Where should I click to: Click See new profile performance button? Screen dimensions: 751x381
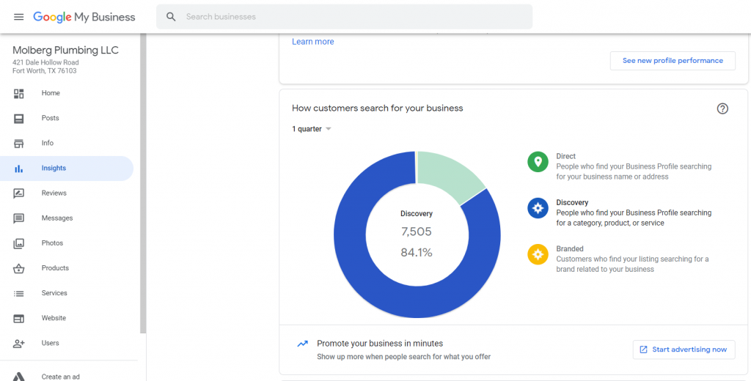tap(673, 61)
